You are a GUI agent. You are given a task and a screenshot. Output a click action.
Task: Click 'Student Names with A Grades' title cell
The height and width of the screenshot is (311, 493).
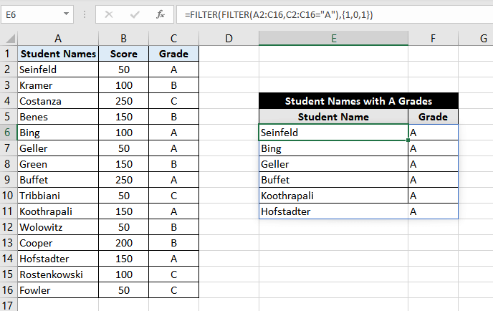pos(358,101)
